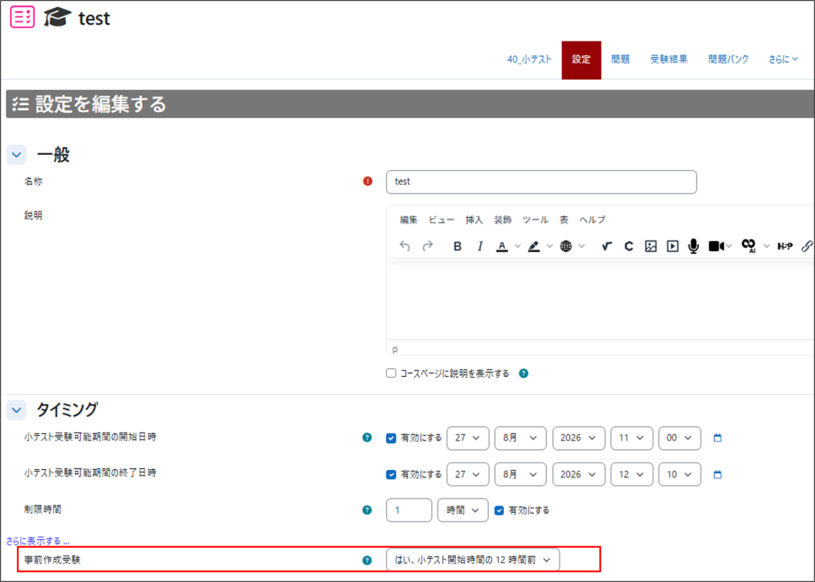
Task: Open 事前作成受験 dropdown
Action: coord(473,560)
